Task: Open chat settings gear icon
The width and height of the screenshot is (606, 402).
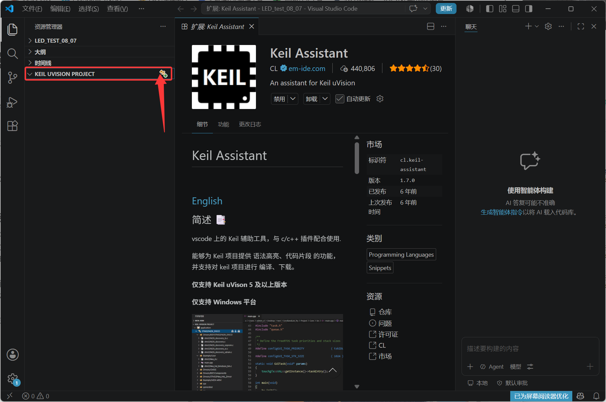Action: tap(548, 26)
